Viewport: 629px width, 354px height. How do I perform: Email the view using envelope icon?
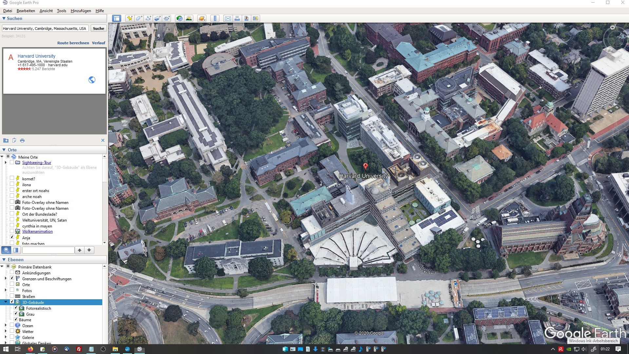tap(228, 18)
